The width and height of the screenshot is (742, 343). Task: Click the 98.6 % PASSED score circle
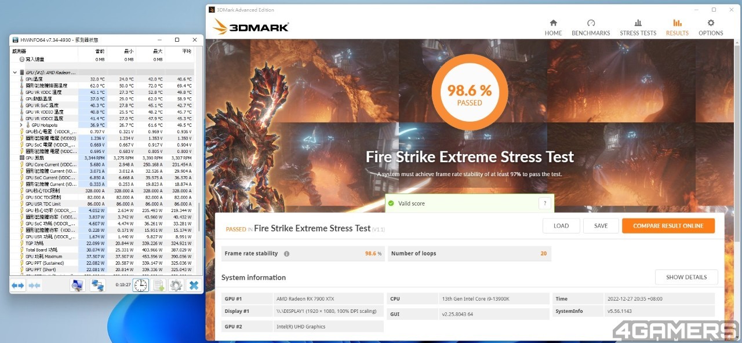pos(470,93)
